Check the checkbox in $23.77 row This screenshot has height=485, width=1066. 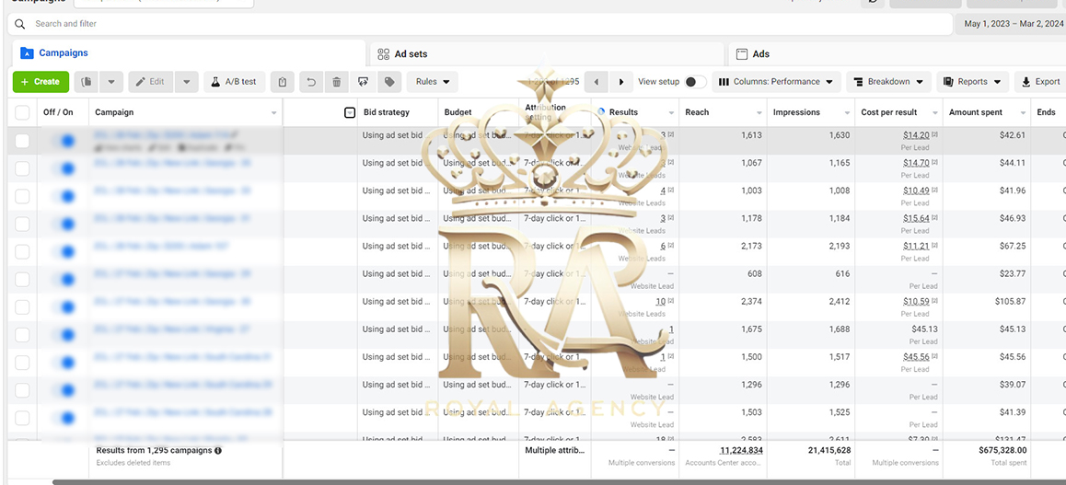(22, 279)
